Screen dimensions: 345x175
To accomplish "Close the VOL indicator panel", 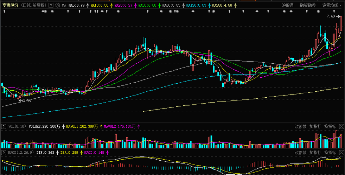I will coord(341,126).
